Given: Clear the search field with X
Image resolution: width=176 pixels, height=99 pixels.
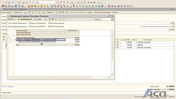Looking at the screenshot, I should (58, 2).
